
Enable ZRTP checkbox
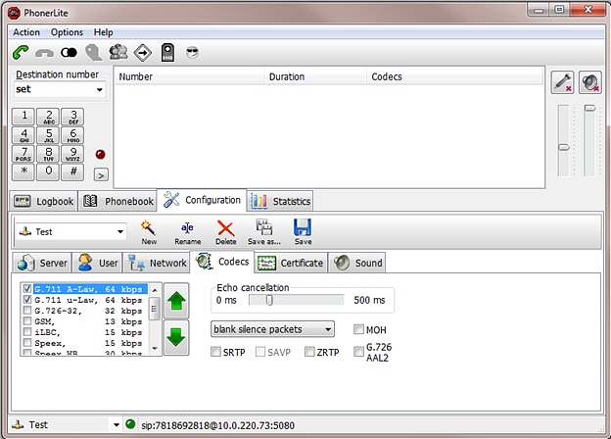[x=309, y=352]
